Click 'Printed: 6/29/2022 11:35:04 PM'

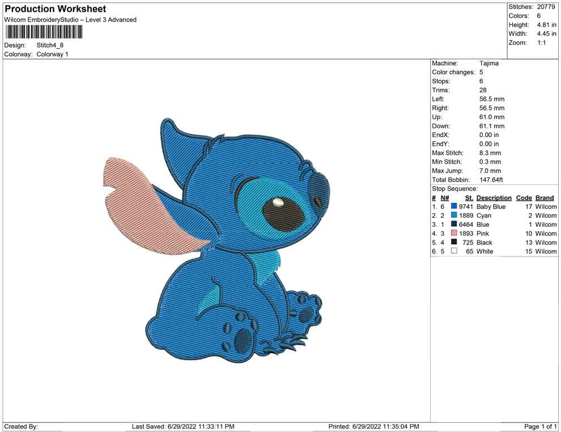[x=374, y=426]
